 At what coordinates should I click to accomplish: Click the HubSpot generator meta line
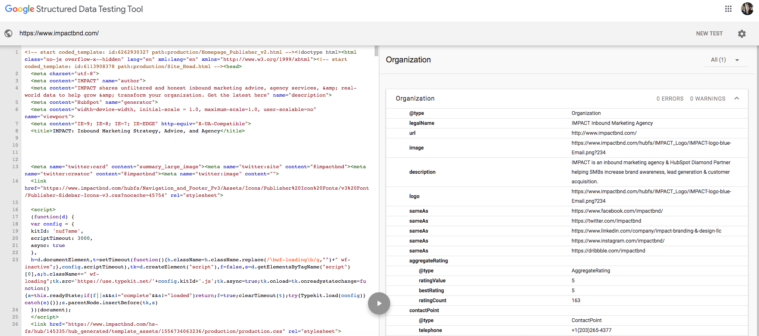click(94, 102)
